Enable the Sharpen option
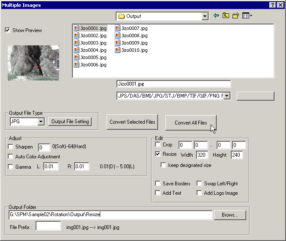 pos(11,146)
